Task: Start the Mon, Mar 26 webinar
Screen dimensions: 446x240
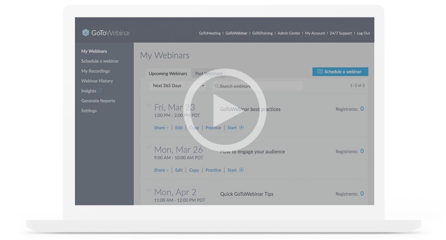Action: click(232, 170)
